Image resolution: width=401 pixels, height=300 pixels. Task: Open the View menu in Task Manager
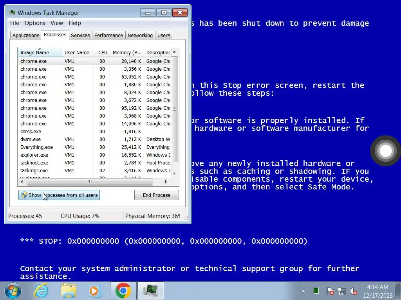[x=56, y=23]
